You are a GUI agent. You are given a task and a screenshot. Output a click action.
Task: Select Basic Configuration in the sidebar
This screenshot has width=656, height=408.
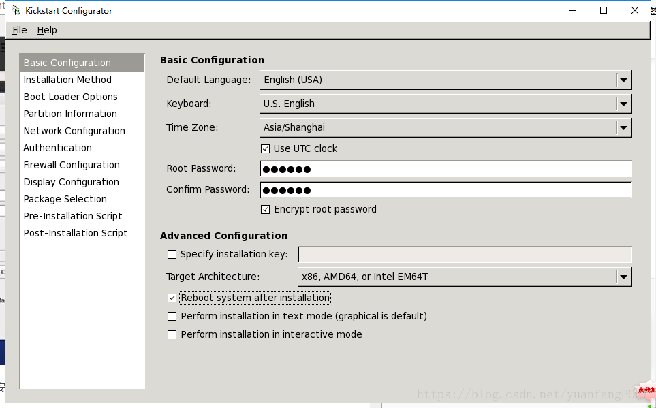click(82, 63)
